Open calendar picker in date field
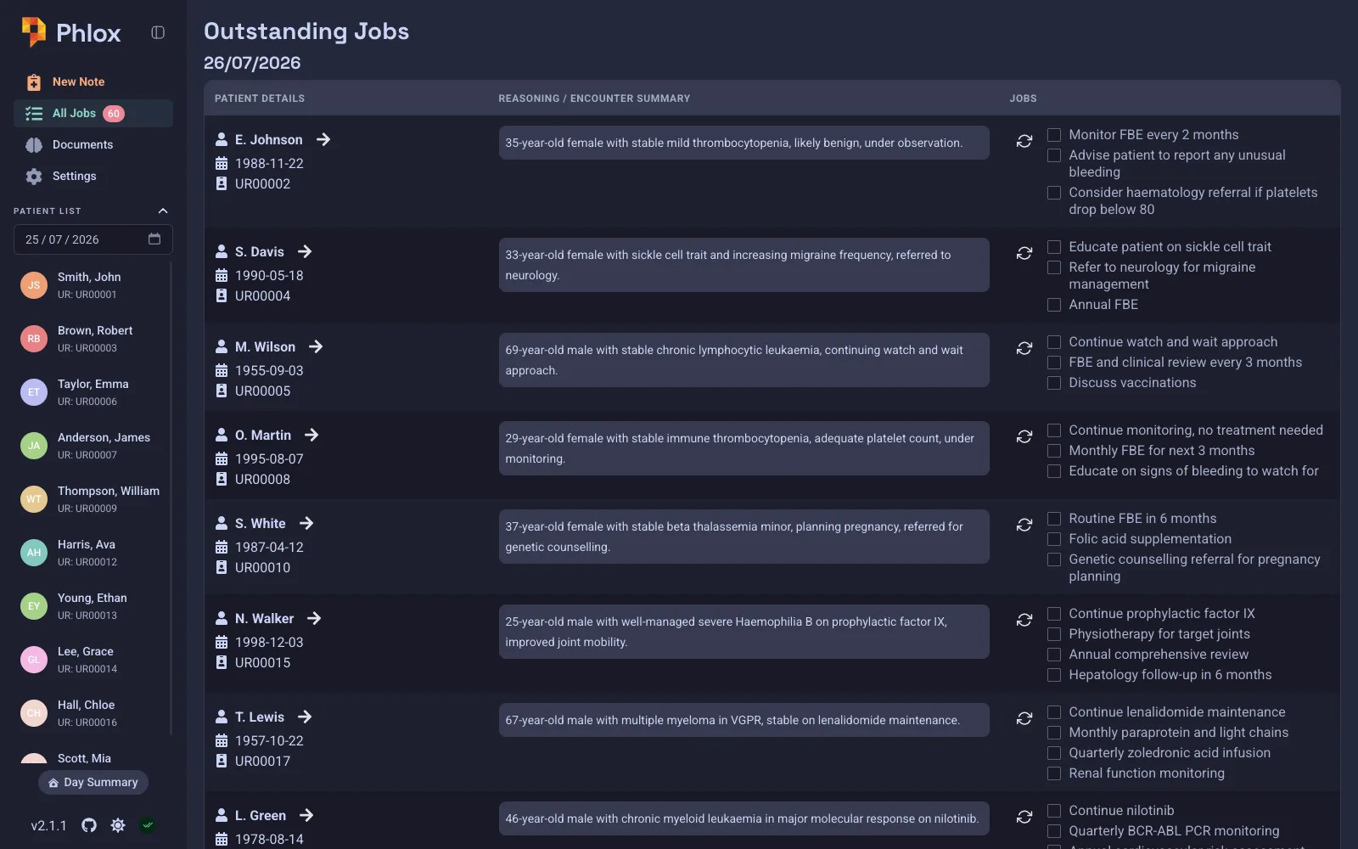1358x849 pixels. tap(154, 239)
